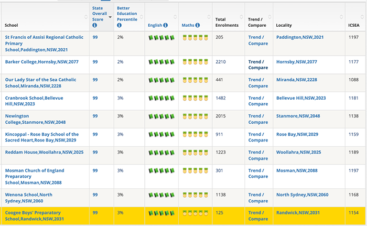Open Trend / Compare for Newington College
367x226 pixels.
258,119
